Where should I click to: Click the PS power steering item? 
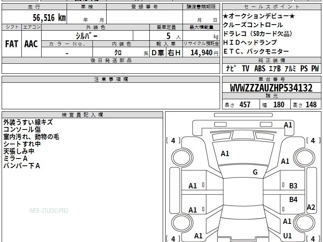[304, 68]
